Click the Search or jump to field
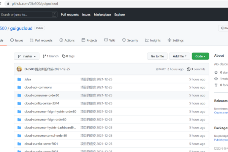 tap(28, 14)
